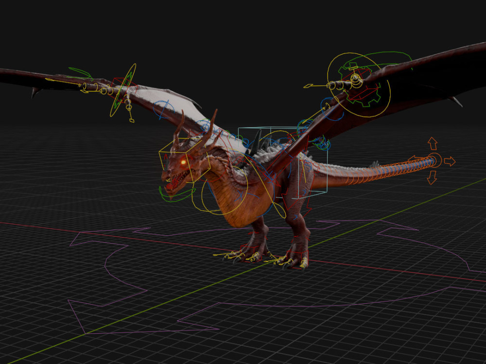Select the purple root control outline

pyautogui.click(x=278, y=277)
